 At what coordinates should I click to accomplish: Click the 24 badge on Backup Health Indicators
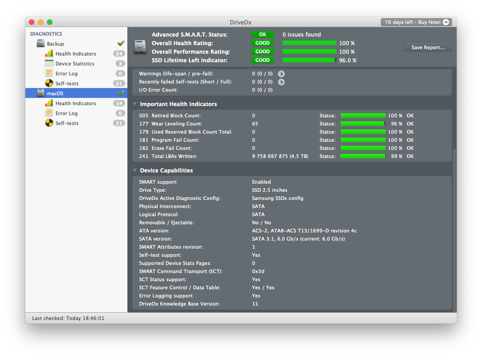coord(119,53)
